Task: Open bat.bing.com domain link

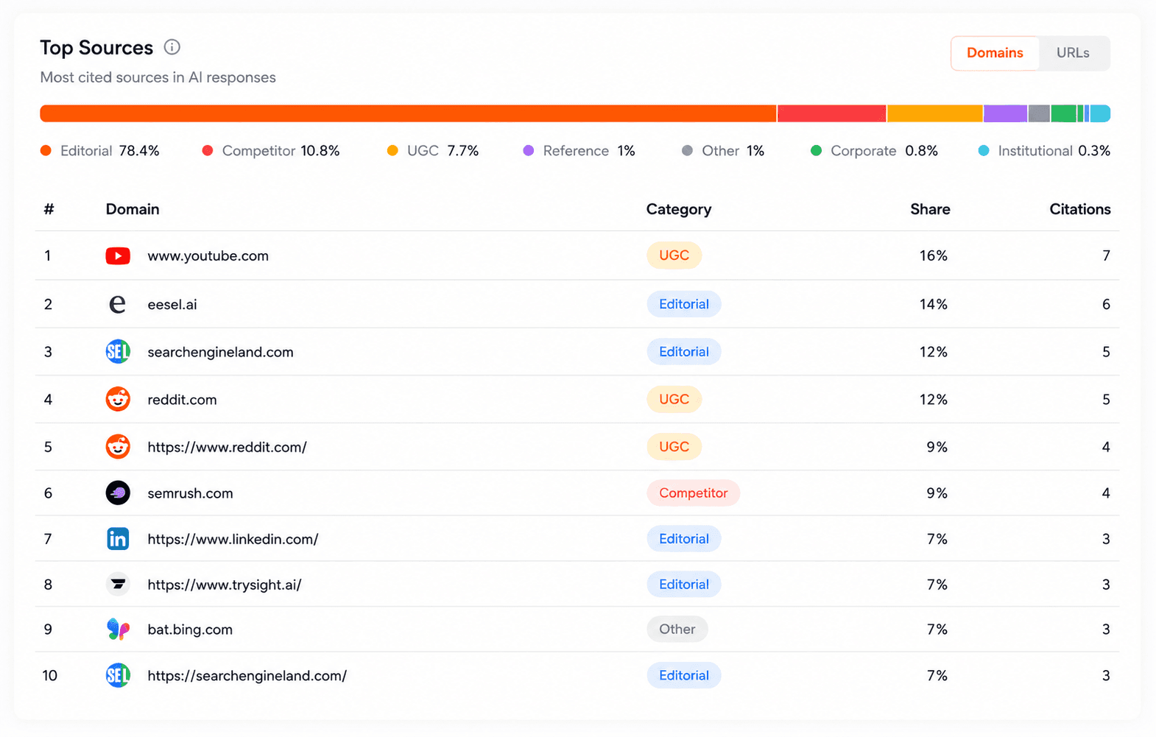Action: [190, 630]
